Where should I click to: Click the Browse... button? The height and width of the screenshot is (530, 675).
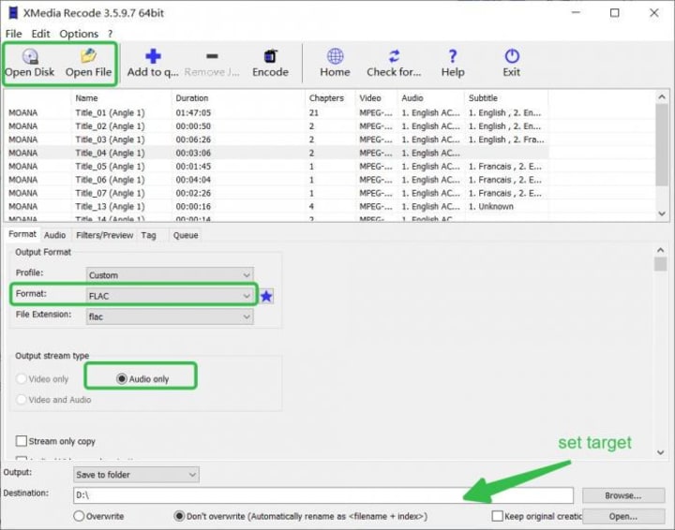pos(623,495)
